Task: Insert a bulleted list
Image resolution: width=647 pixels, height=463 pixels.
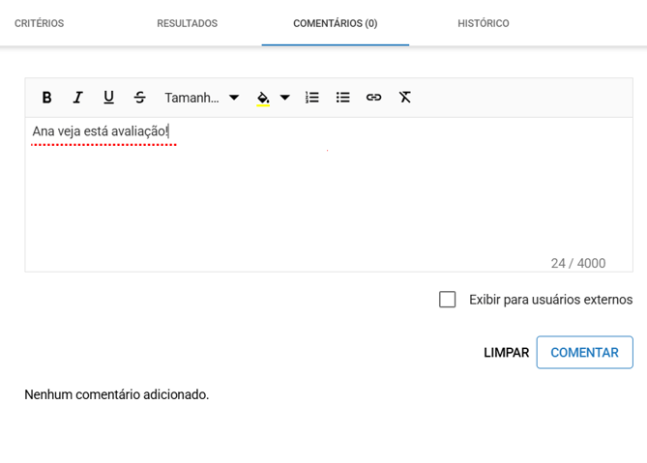Action: pyautogui.click(x=342, y=98)
